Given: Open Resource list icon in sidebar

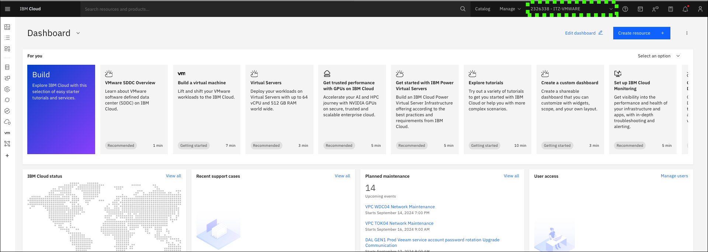Looking at the screenshot, I should tap(7, 38).
